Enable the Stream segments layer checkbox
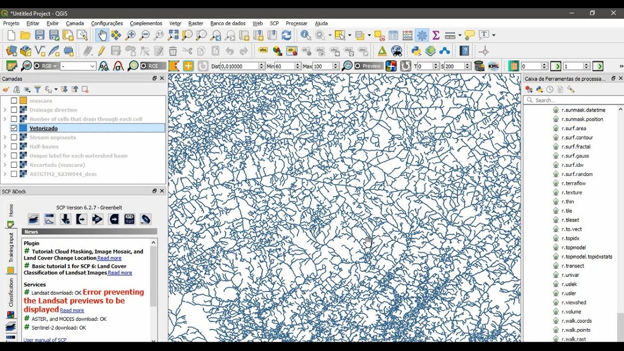 click(x=14, y=137)
